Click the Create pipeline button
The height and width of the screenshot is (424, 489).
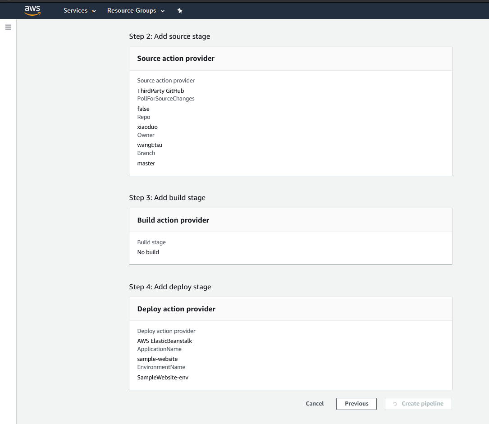(418, 404)
